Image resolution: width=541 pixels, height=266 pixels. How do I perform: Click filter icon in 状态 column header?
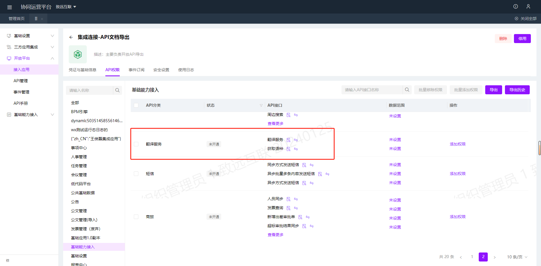click(261, 105)
